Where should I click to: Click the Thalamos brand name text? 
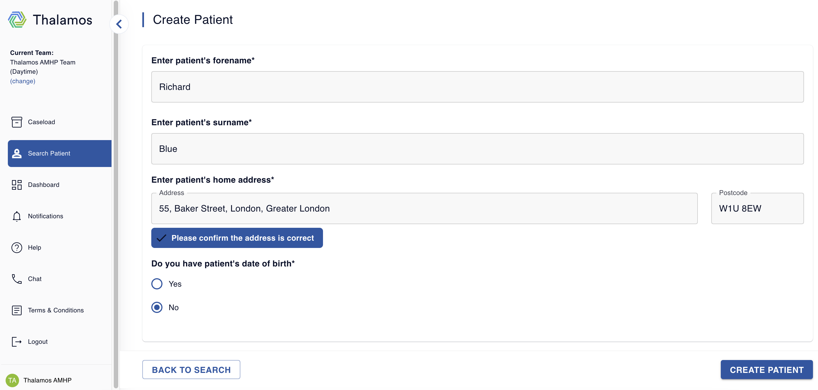point(62,20)
